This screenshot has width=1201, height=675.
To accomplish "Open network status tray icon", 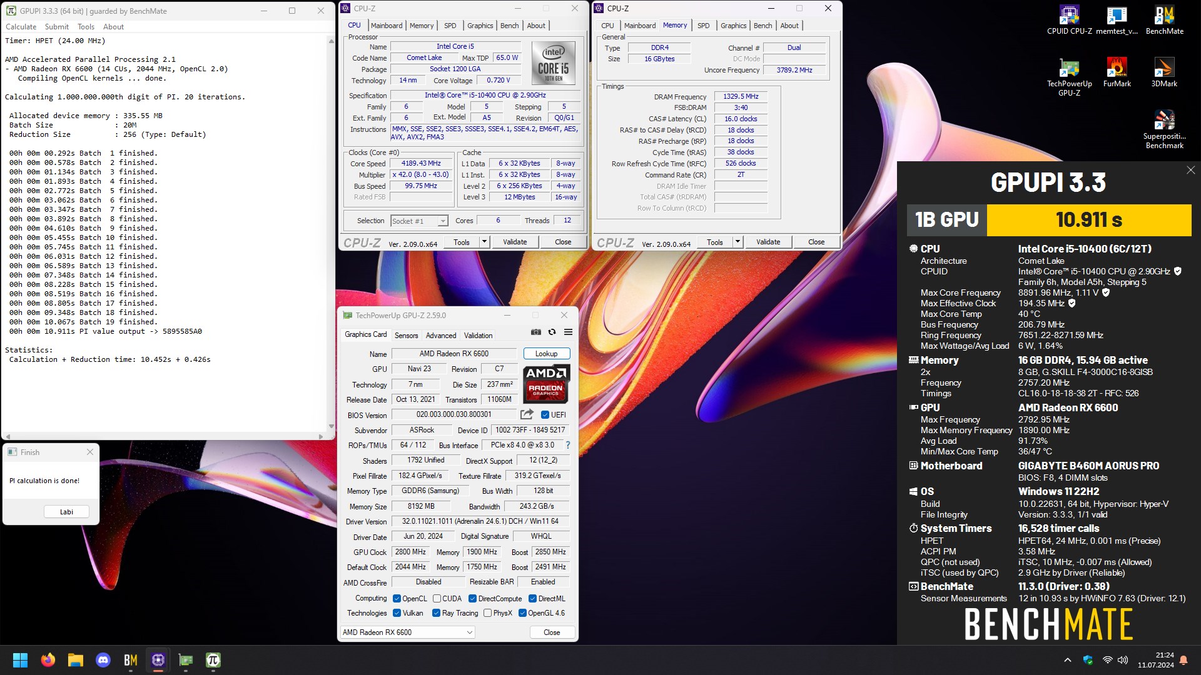I will click(x=1107, y=660).
